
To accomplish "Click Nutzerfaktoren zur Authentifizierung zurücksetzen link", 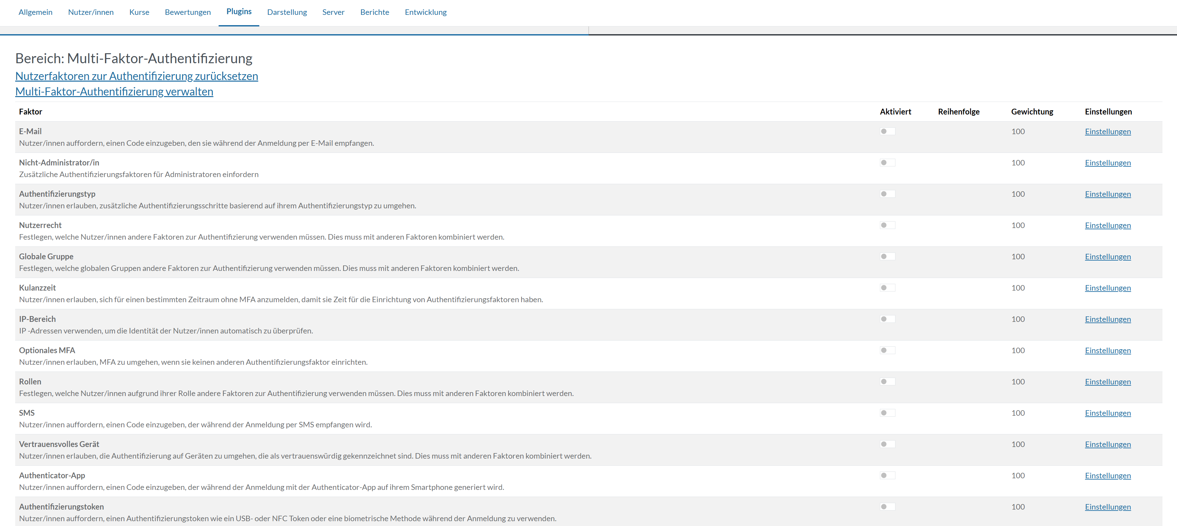I will pyautogui.click(x=136, y=76).
